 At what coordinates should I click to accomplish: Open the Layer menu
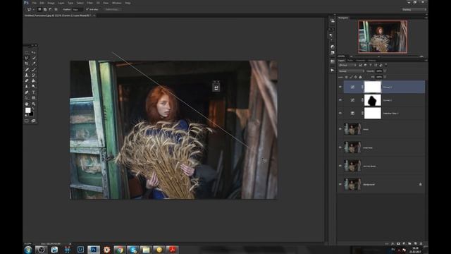tap(61, 3)
